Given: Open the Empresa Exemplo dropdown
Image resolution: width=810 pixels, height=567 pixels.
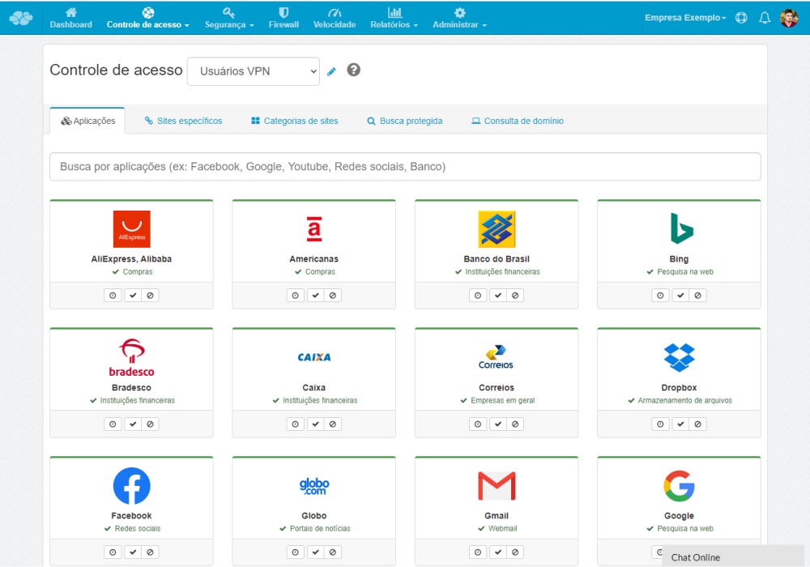Looking at the screenshot, I should point(685,18).
